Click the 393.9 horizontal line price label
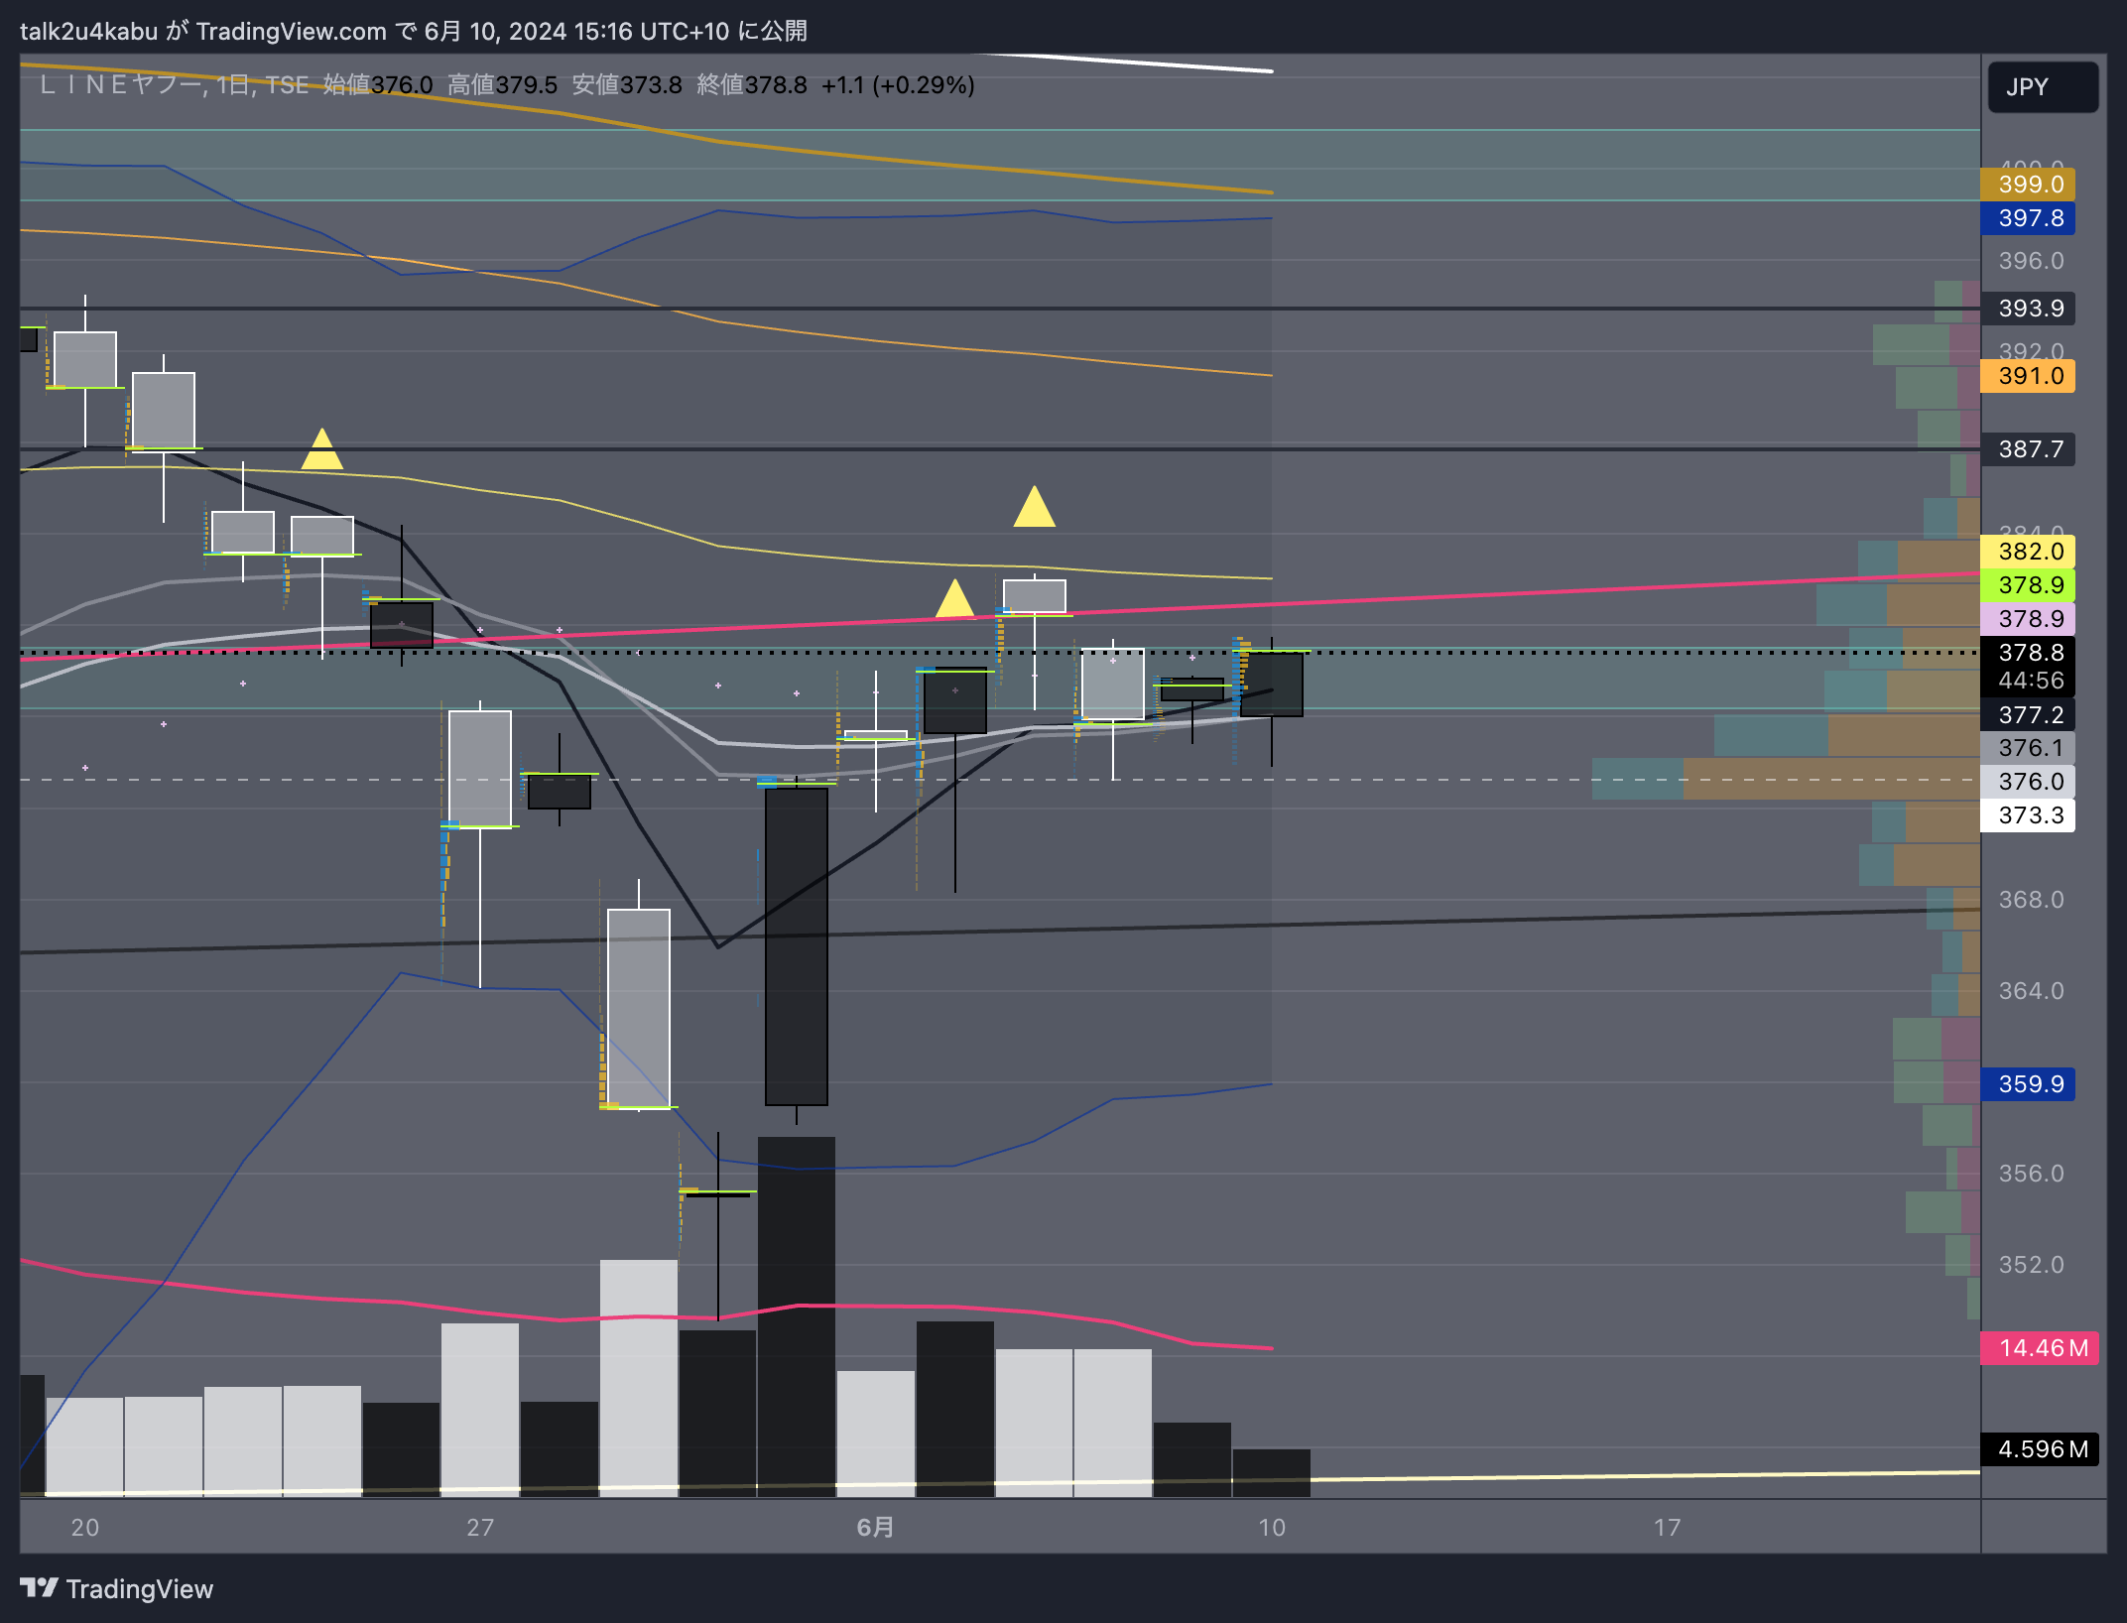Image resolution: width=2127 pixels, height=1623 pixels. [2028, 309]
